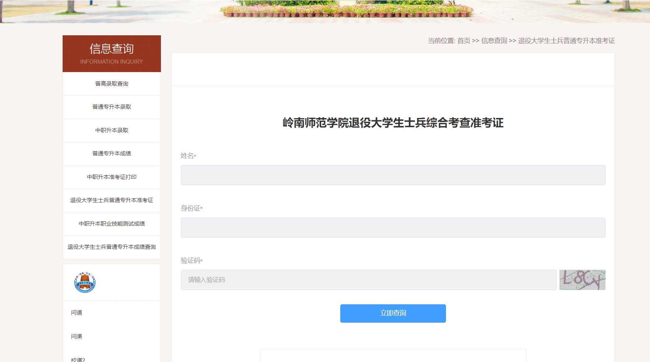Go to 普通专升本成绩 query
The height and width of the screenshot is (362, 650).
tap(112, 154)
